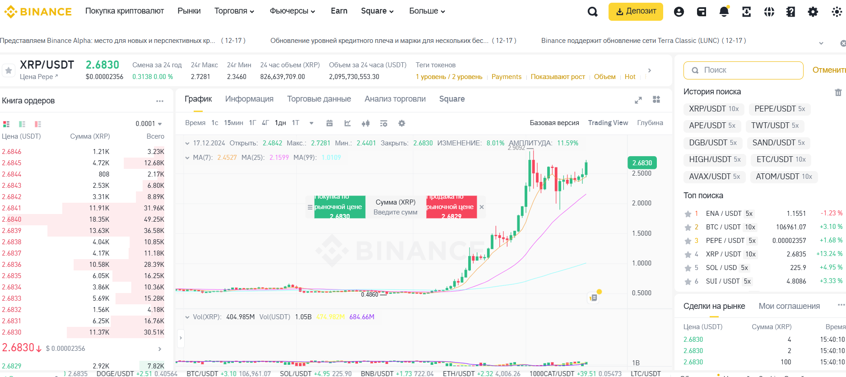This screenshot has height=377, width=846.
Task: Collapse Vol(XRP) indicator chevron
Action: click(x=187, y=317)
